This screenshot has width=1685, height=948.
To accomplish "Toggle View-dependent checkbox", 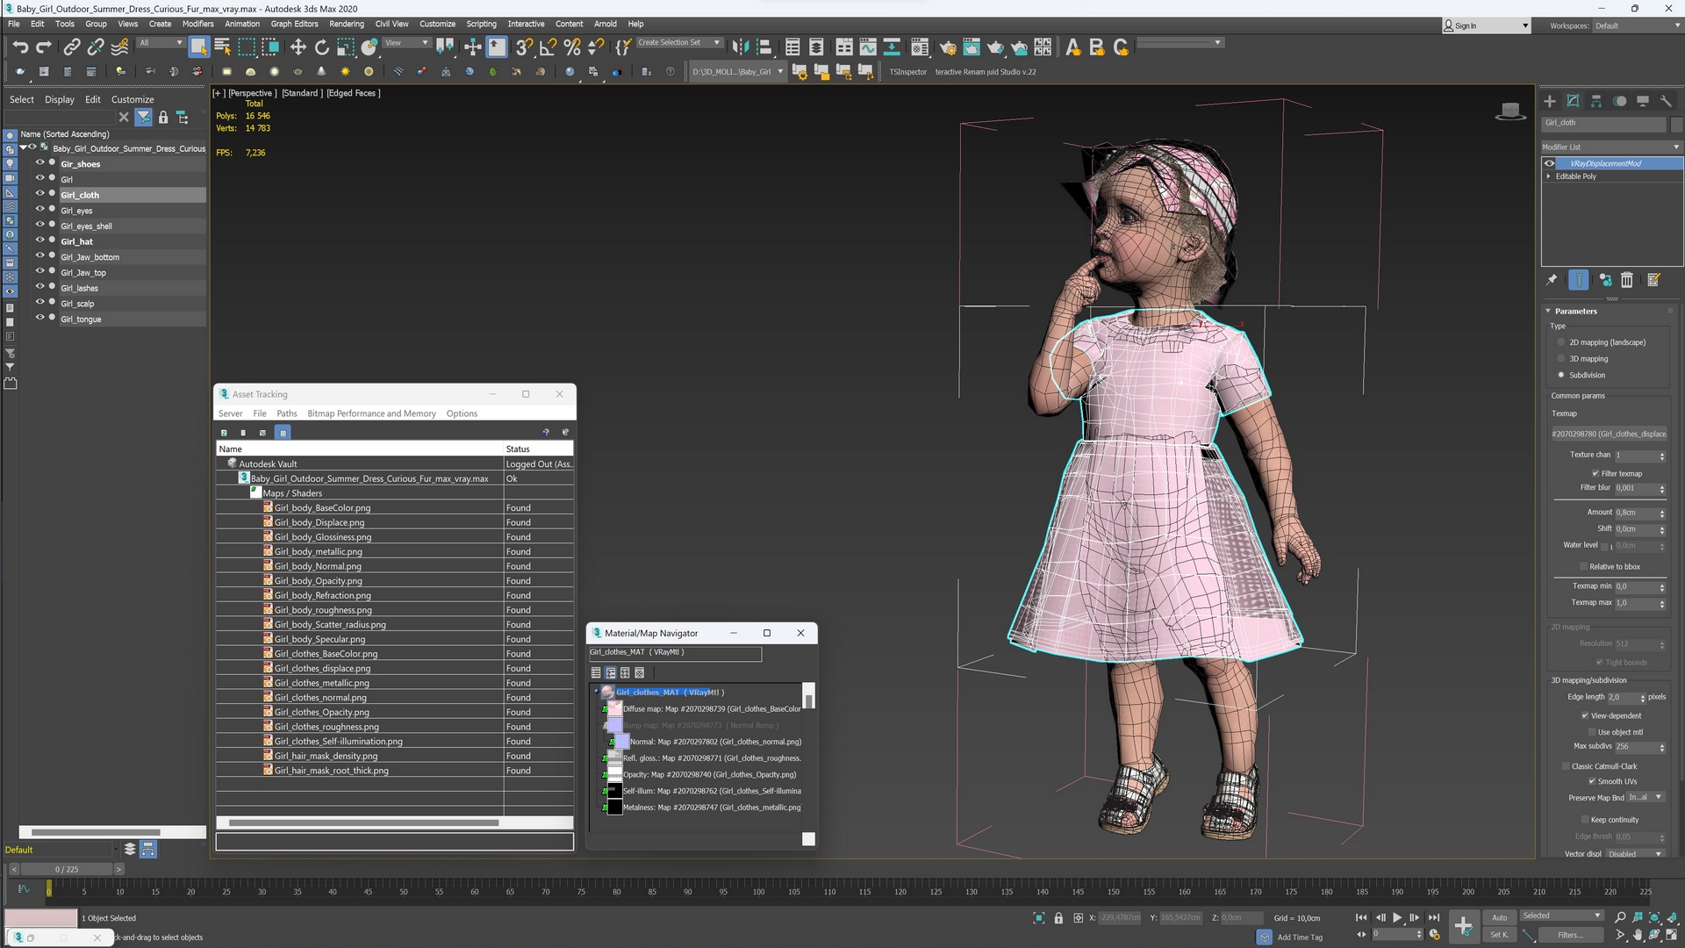I will click(1585, 716).
